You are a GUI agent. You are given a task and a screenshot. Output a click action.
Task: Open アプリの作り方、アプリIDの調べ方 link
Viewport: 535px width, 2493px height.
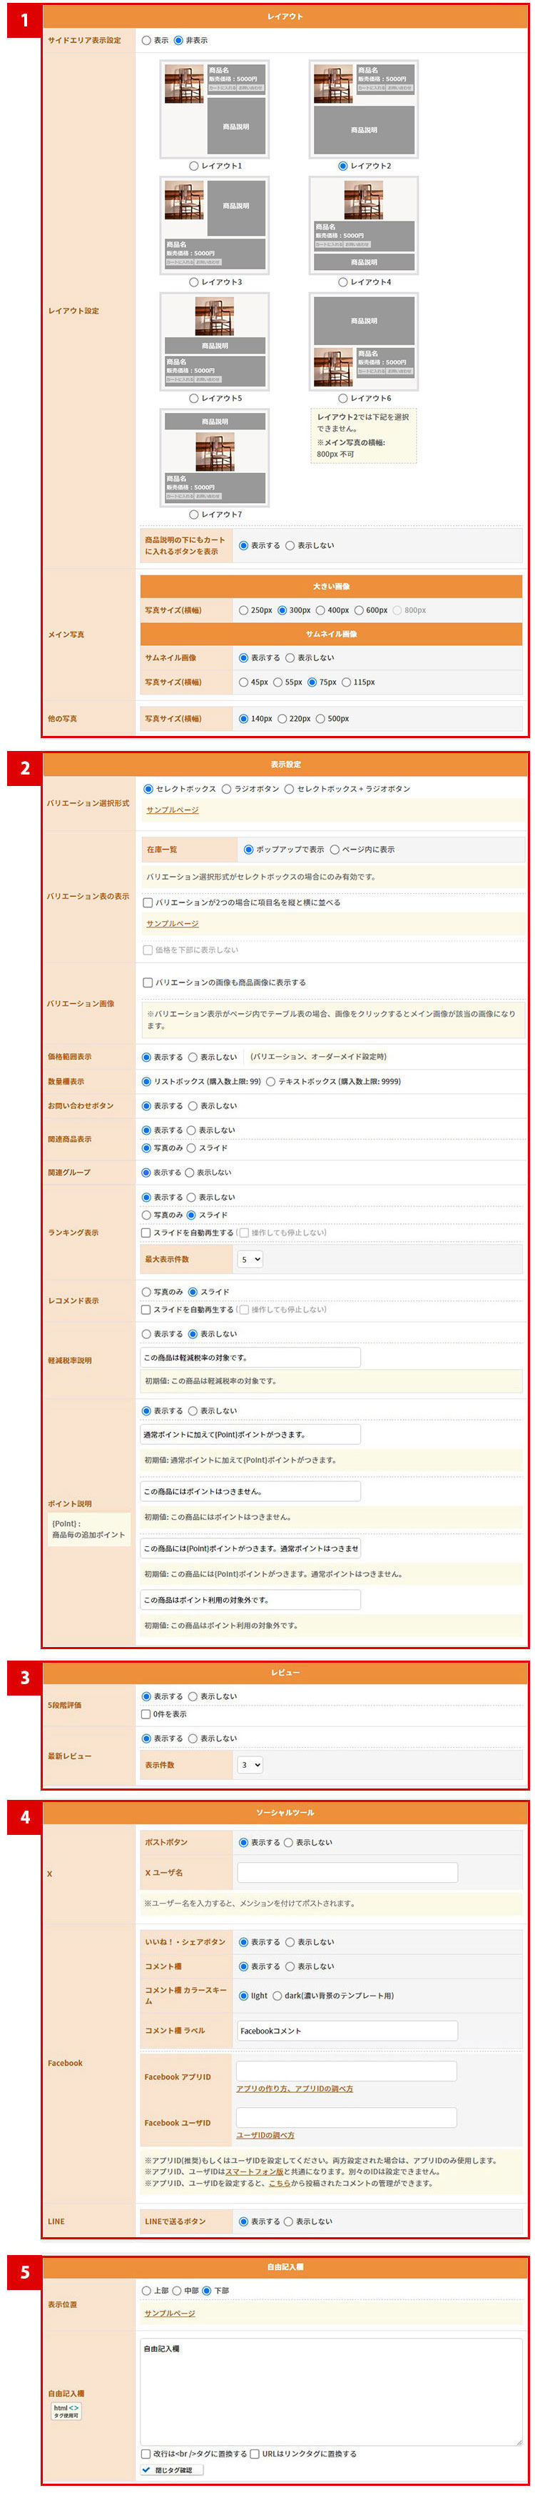click(x=295, y=2089)
